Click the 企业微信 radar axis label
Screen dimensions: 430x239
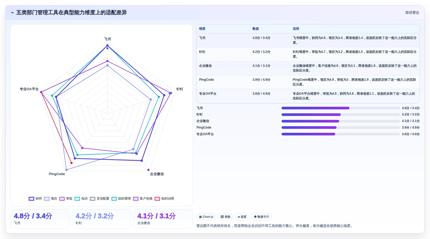[x=157, y=174]
